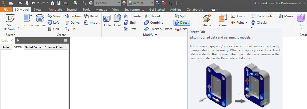Click the Box primitive tool

click(x=301, y=22)
